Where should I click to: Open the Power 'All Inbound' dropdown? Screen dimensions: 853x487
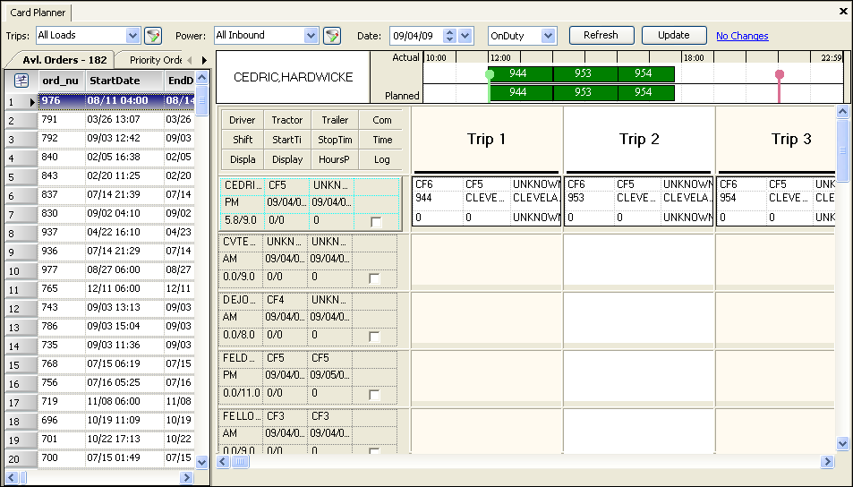311,36
